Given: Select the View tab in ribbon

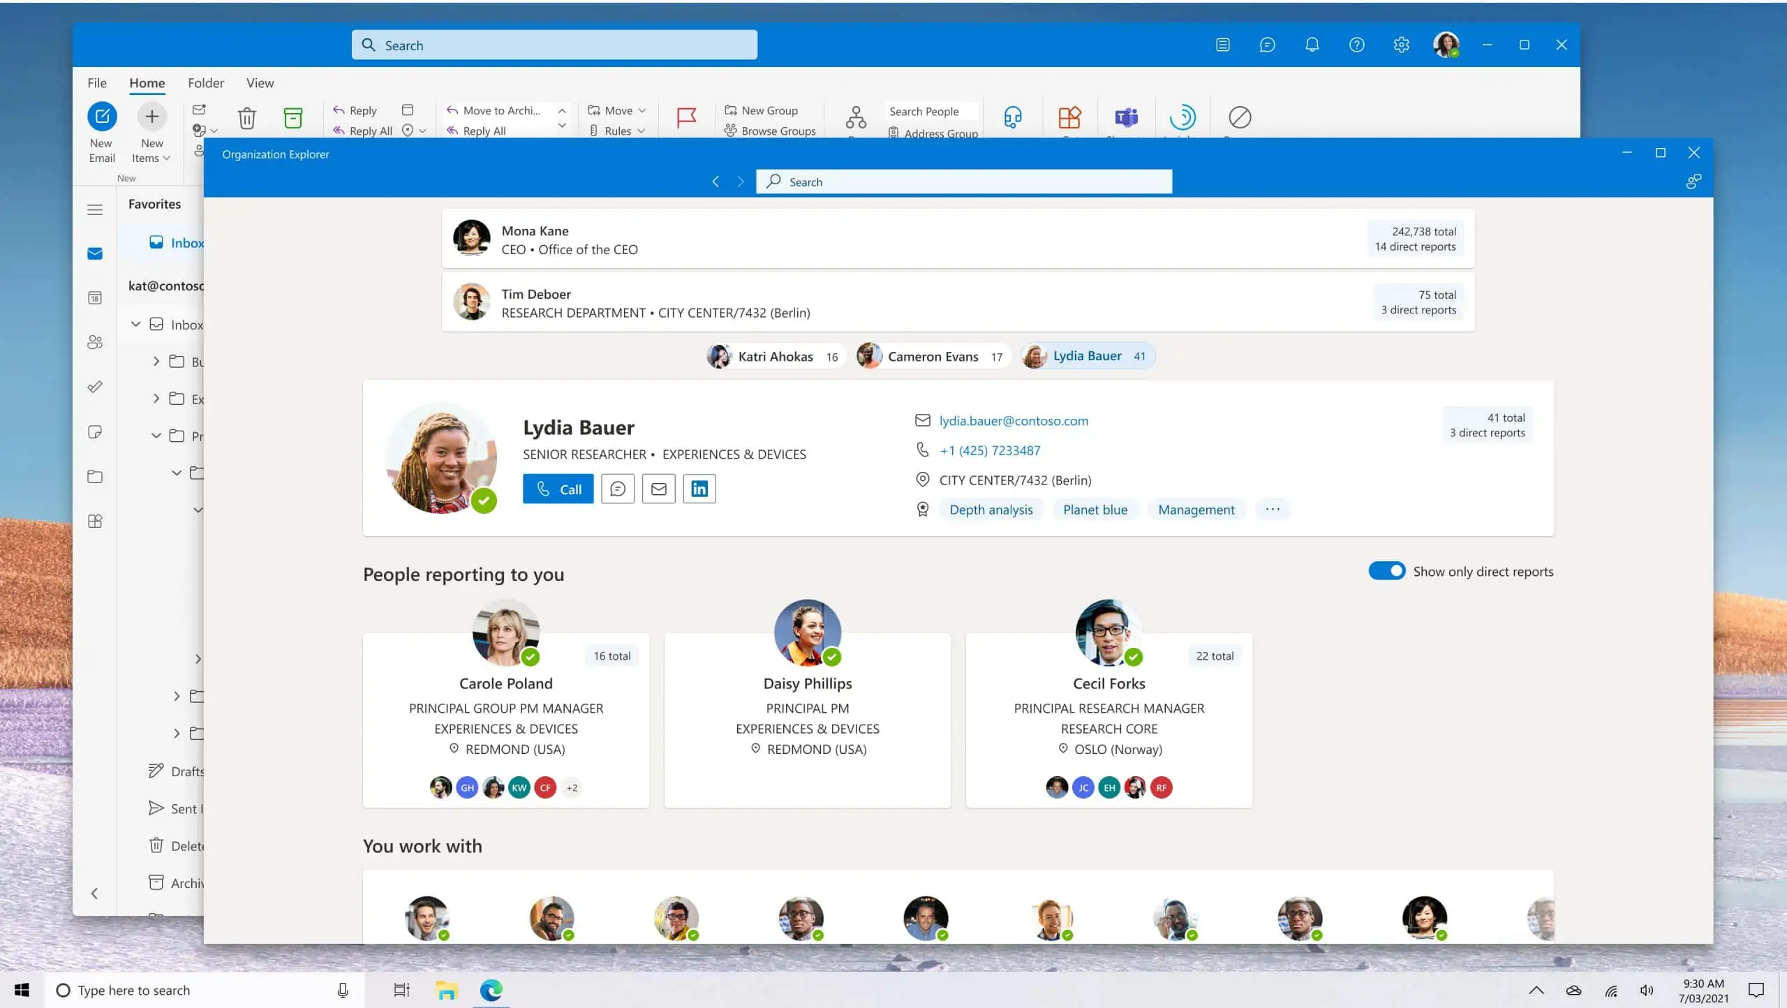Looking at the screenshot, I should tap(259, 82).
